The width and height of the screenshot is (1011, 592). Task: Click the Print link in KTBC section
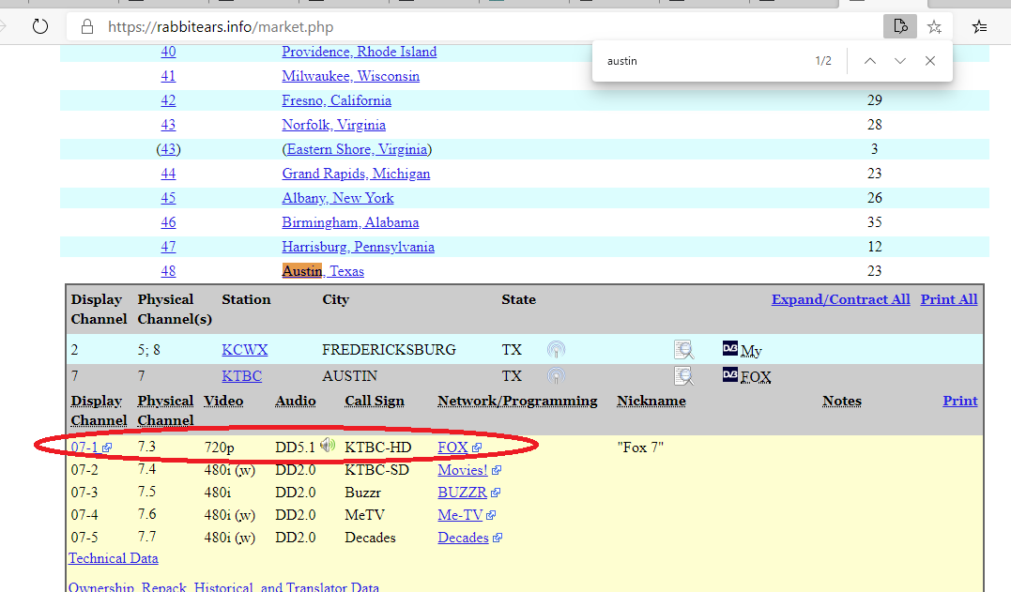click(960, 400)
